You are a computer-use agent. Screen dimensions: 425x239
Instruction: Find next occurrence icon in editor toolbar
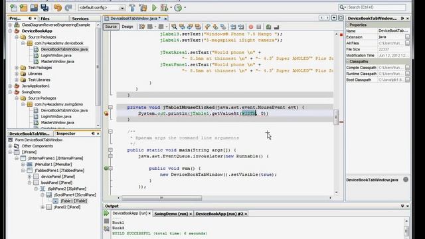(190, 27)
